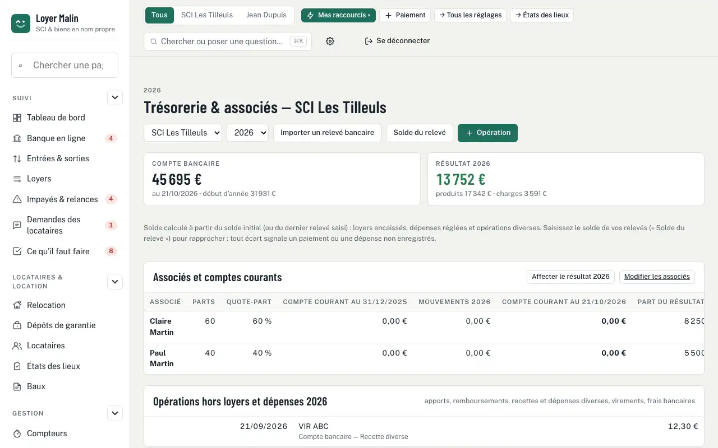Open the Modifier les associés link
This screenshot has width=718, height=448.
[657, 277]
